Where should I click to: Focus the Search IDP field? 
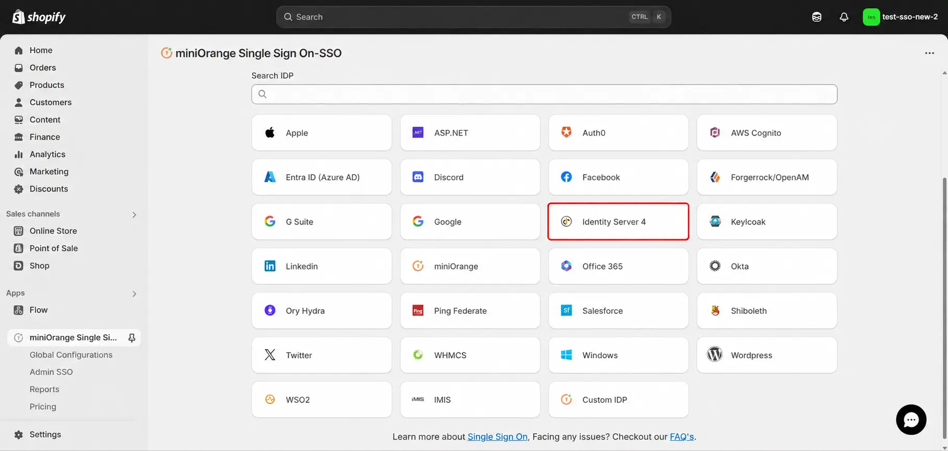coord(544,94)
